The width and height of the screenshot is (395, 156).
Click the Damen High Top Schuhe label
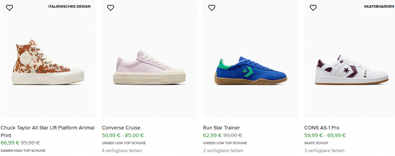click(x=23, y=151)
